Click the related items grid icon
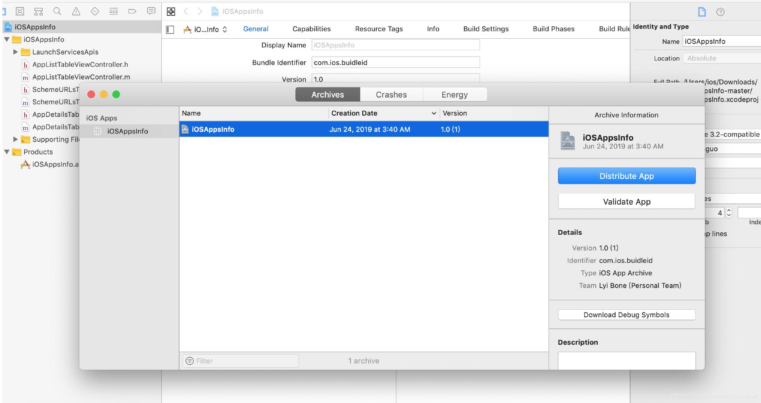The width and height of the screenshot is (761, 403). (171, 11)
